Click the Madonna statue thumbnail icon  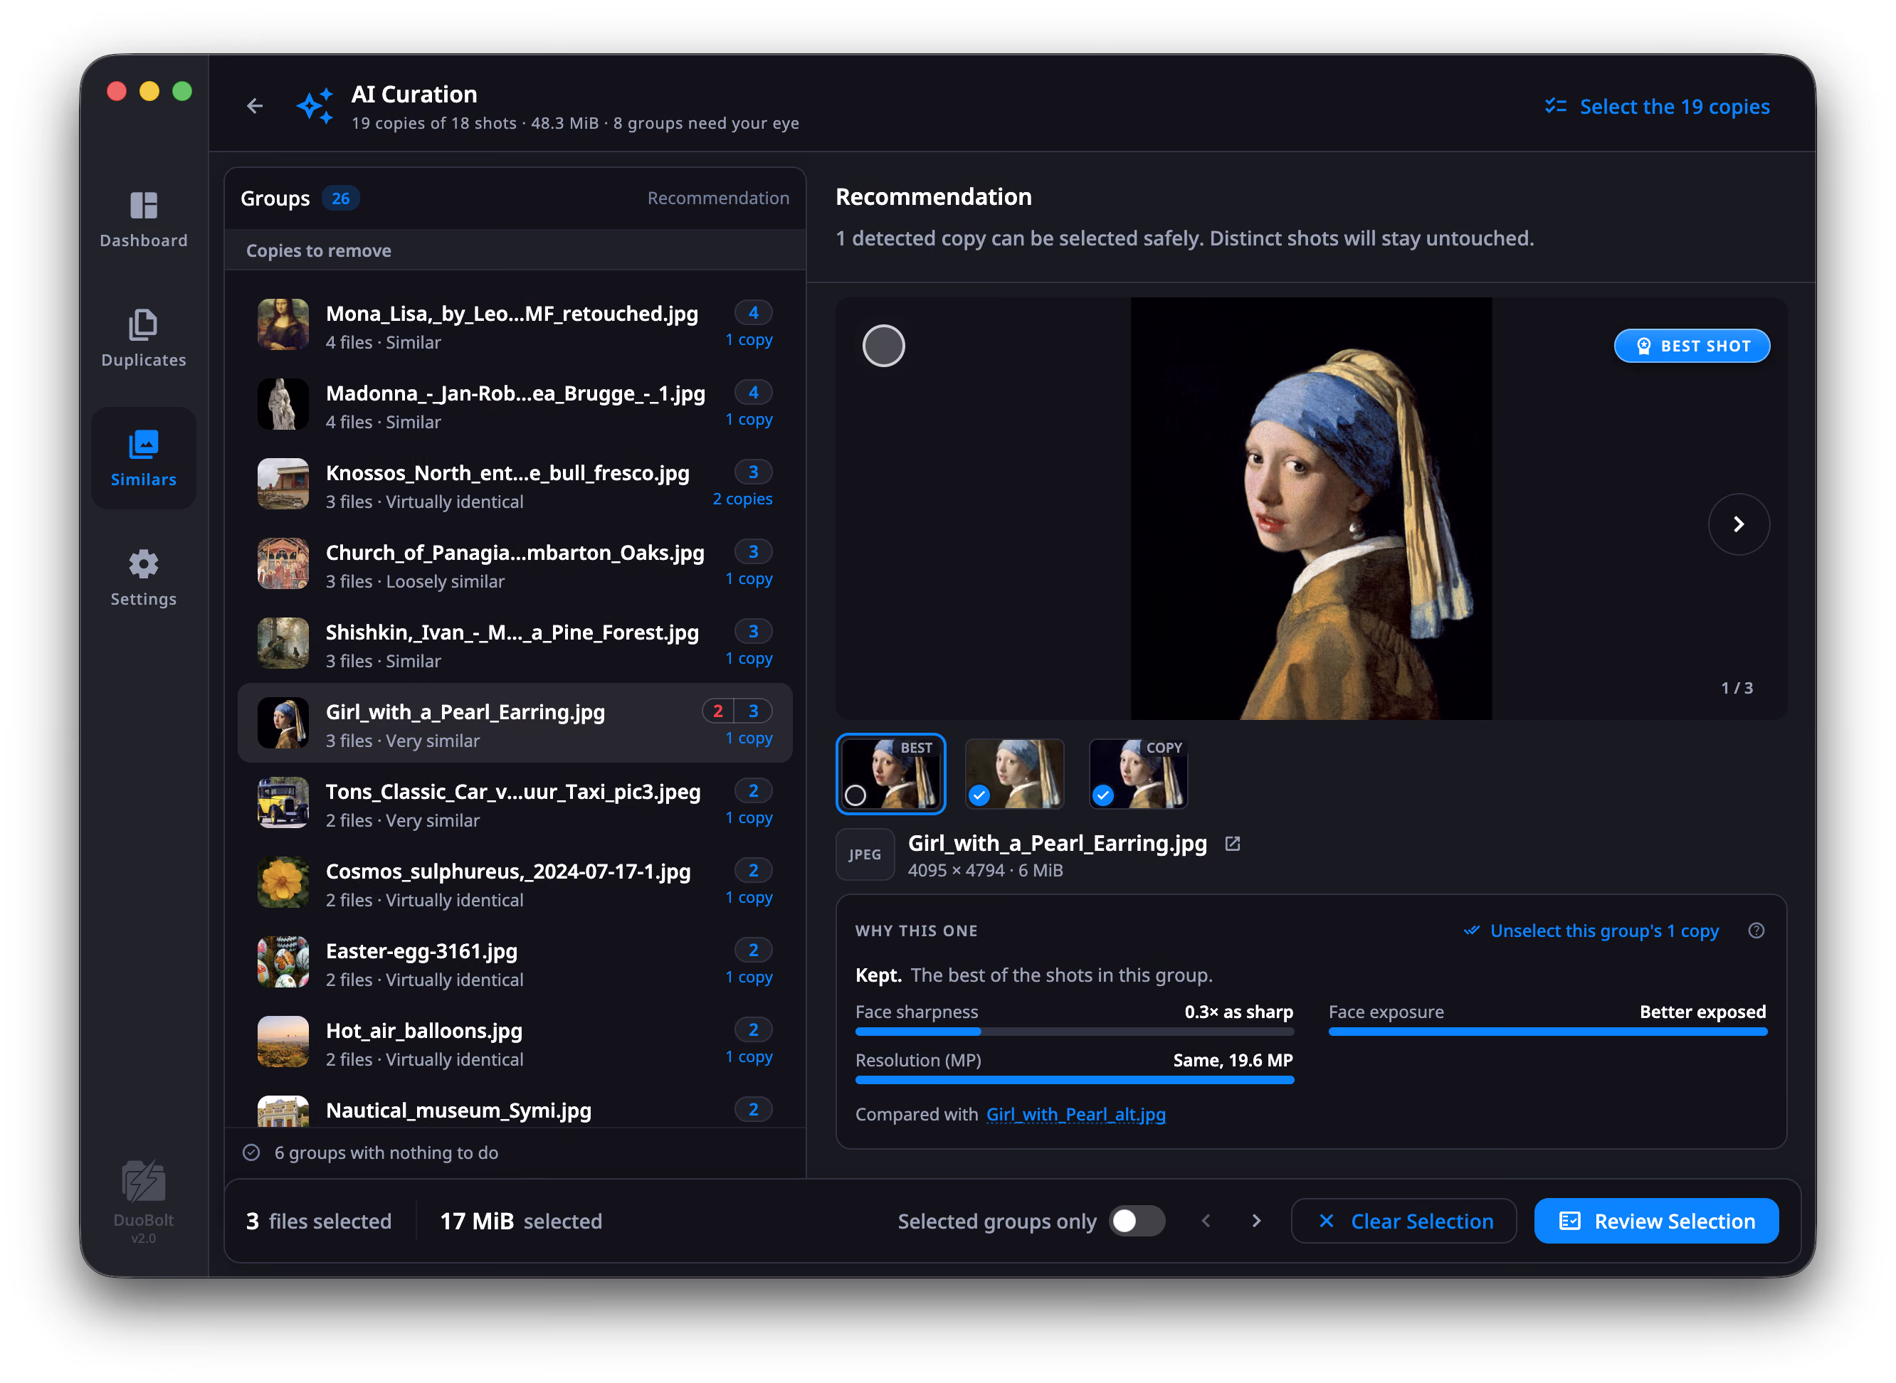click(x=283, y=404)
